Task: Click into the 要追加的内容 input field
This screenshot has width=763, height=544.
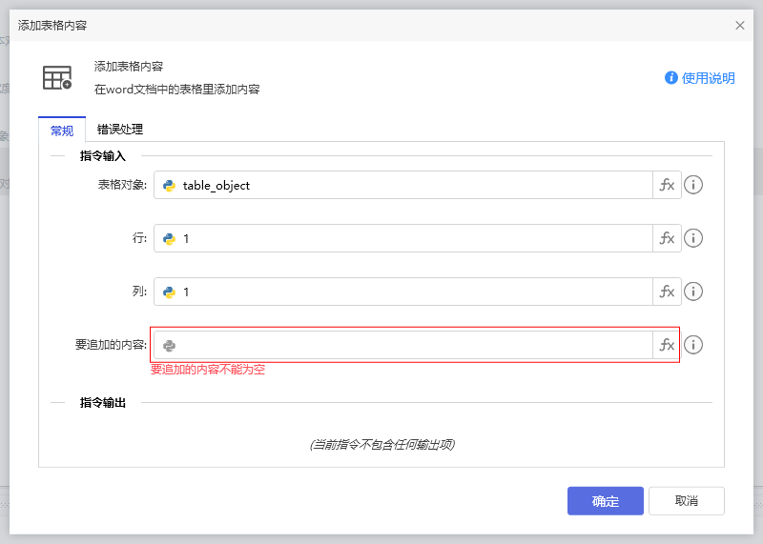Action: [x=410, y=345]
